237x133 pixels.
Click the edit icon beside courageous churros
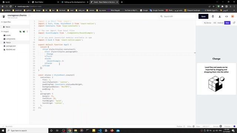tap(30, 15)
